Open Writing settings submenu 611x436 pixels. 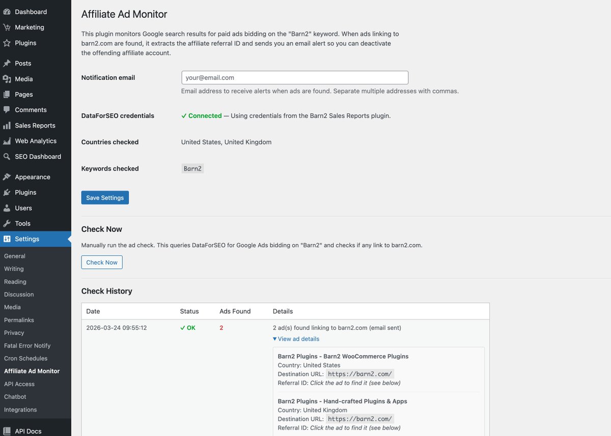(x=14, y=269)
